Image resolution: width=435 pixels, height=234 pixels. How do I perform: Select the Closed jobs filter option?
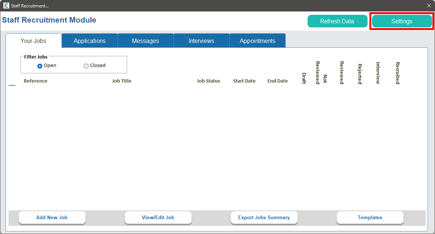tap(86, 66)
